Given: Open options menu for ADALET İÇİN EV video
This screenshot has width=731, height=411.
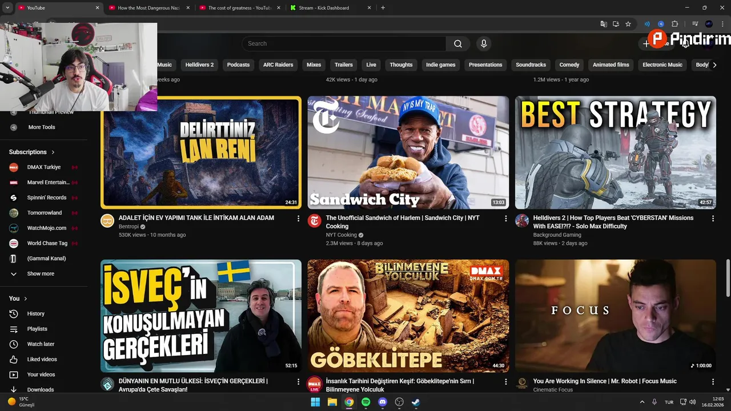Looking at the screenshot, I should coord(298,218).
